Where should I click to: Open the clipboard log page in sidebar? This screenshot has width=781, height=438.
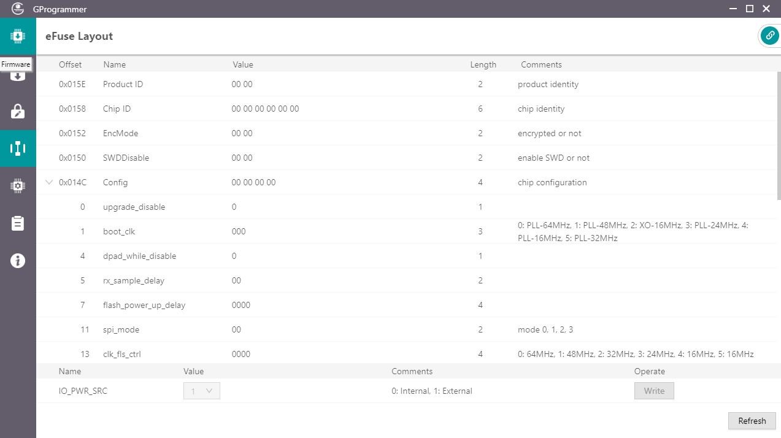pos(18,223)
